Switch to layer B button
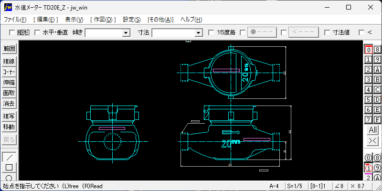Viewport: 382px width, 191px height. [377, 79]
